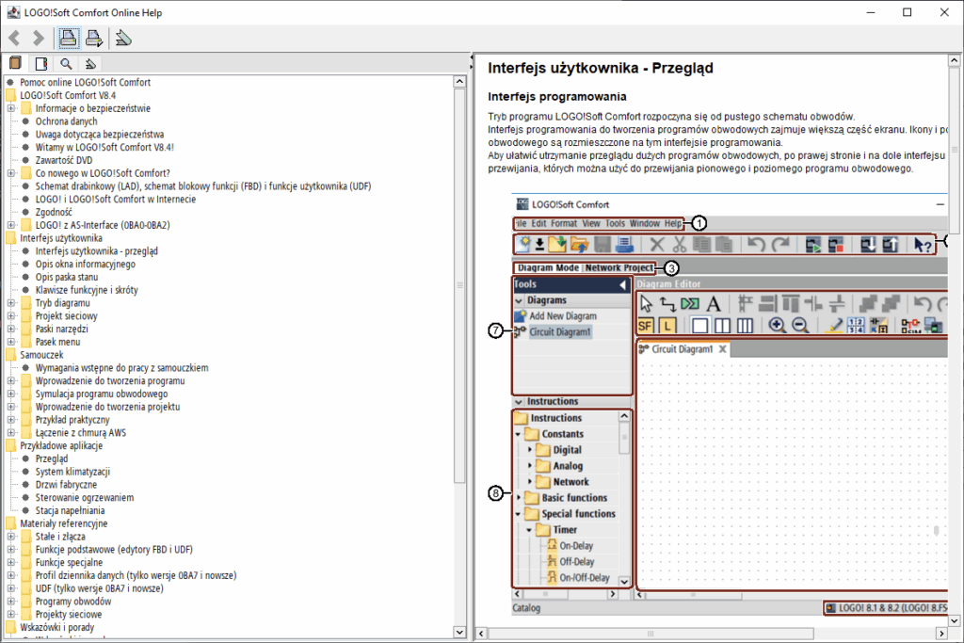964x643 pixels.
Task: Click the plus expander beside Paski narzędzi
Action: pos(11,329)
